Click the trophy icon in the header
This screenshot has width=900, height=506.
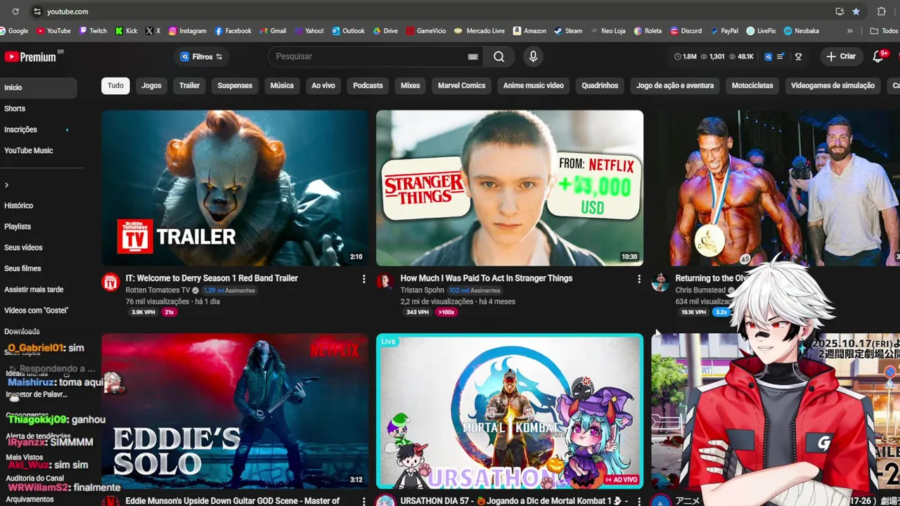click(798, 56)
